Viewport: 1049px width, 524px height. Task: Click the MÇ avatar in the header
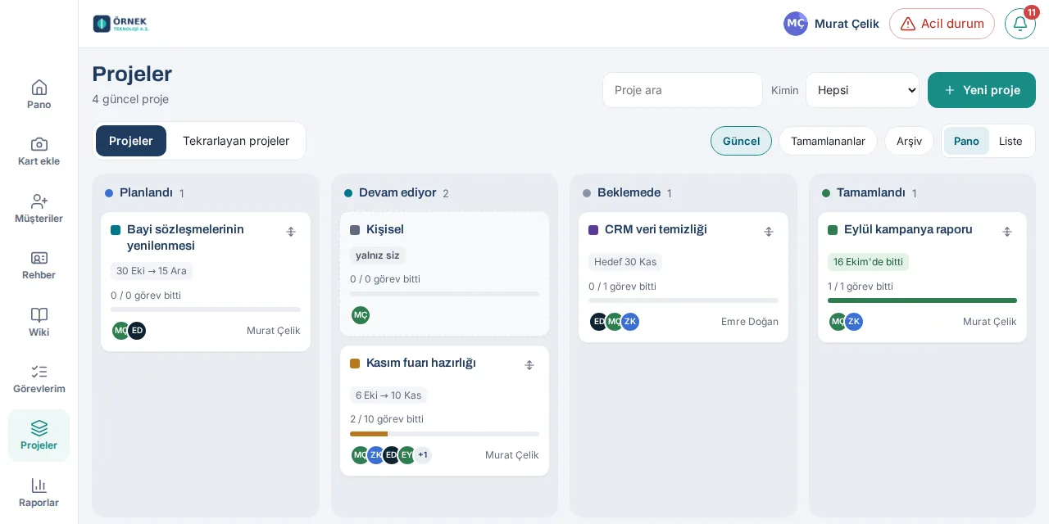(x=796, y=24)
